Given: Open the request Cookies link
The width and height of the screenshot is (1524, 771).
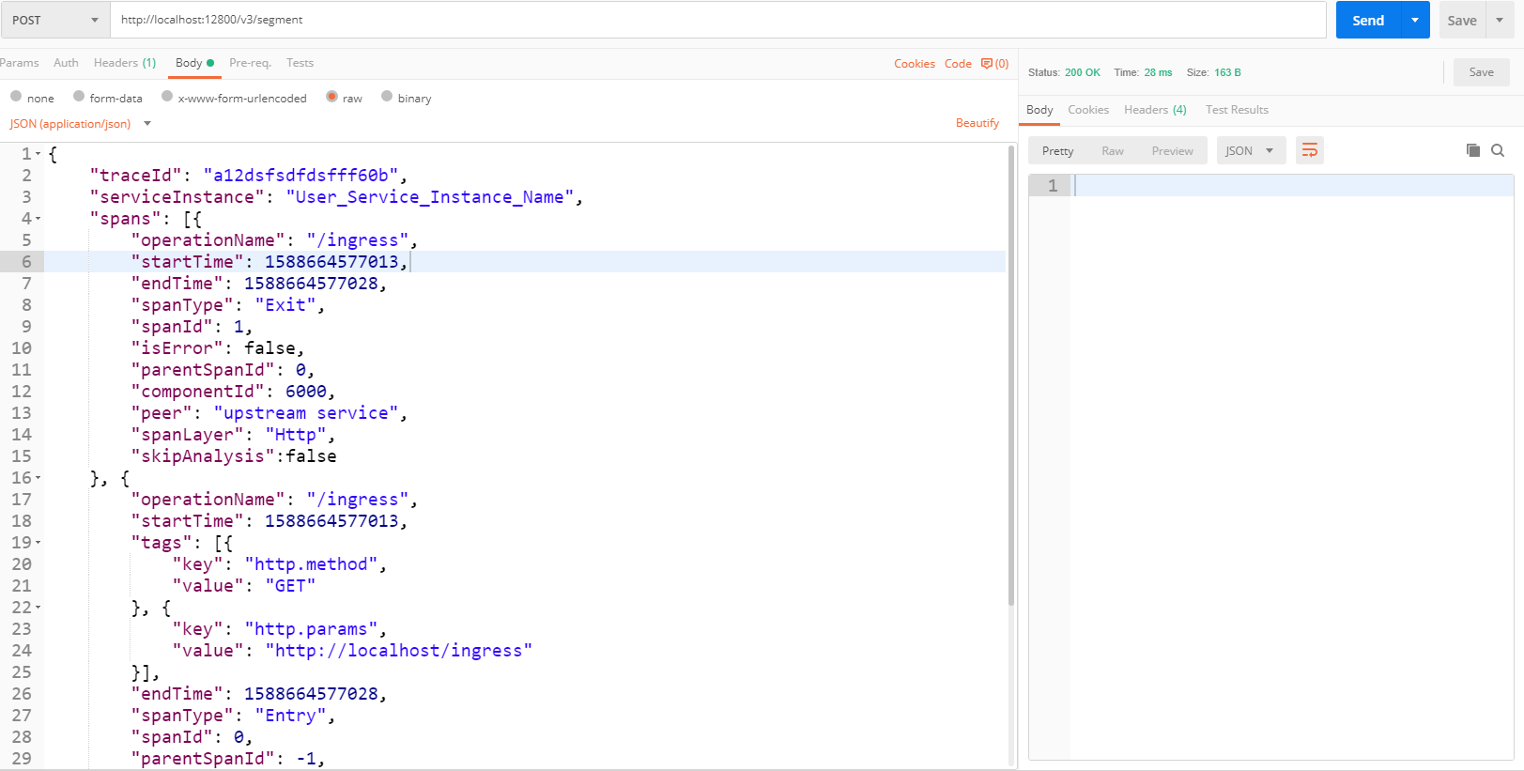Looking at the screenshot, I should click(x=914, y=64).
